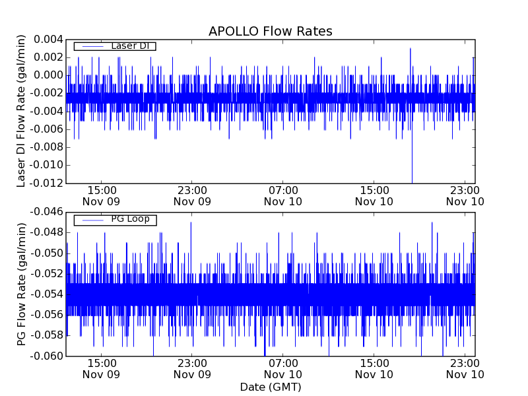Click upper plot's "07:00 Nov 10" time tick
This screenshot has height=396, width=528.
tap(283, 195)
